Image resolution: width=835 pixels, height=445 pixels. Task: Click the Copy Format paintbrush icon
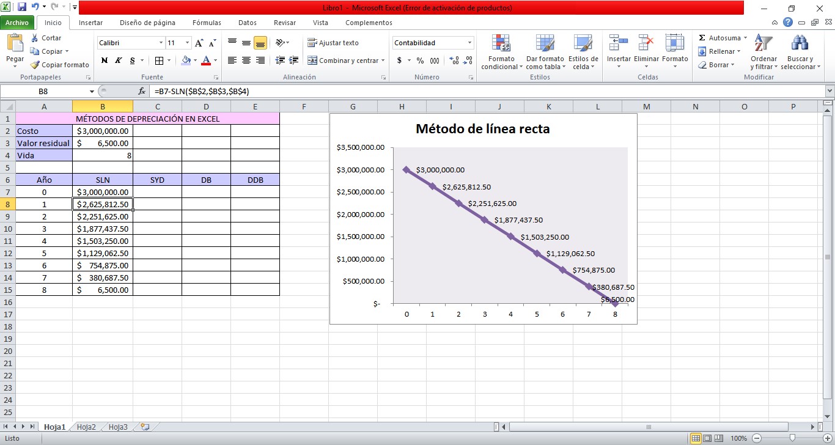coord(35,65)
